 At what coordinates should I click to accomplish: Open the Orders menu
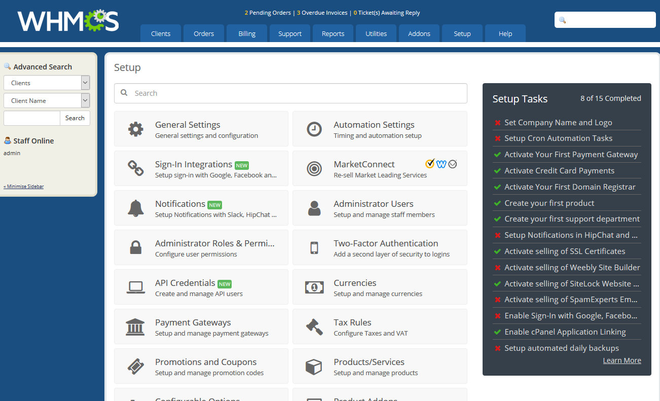204,33
